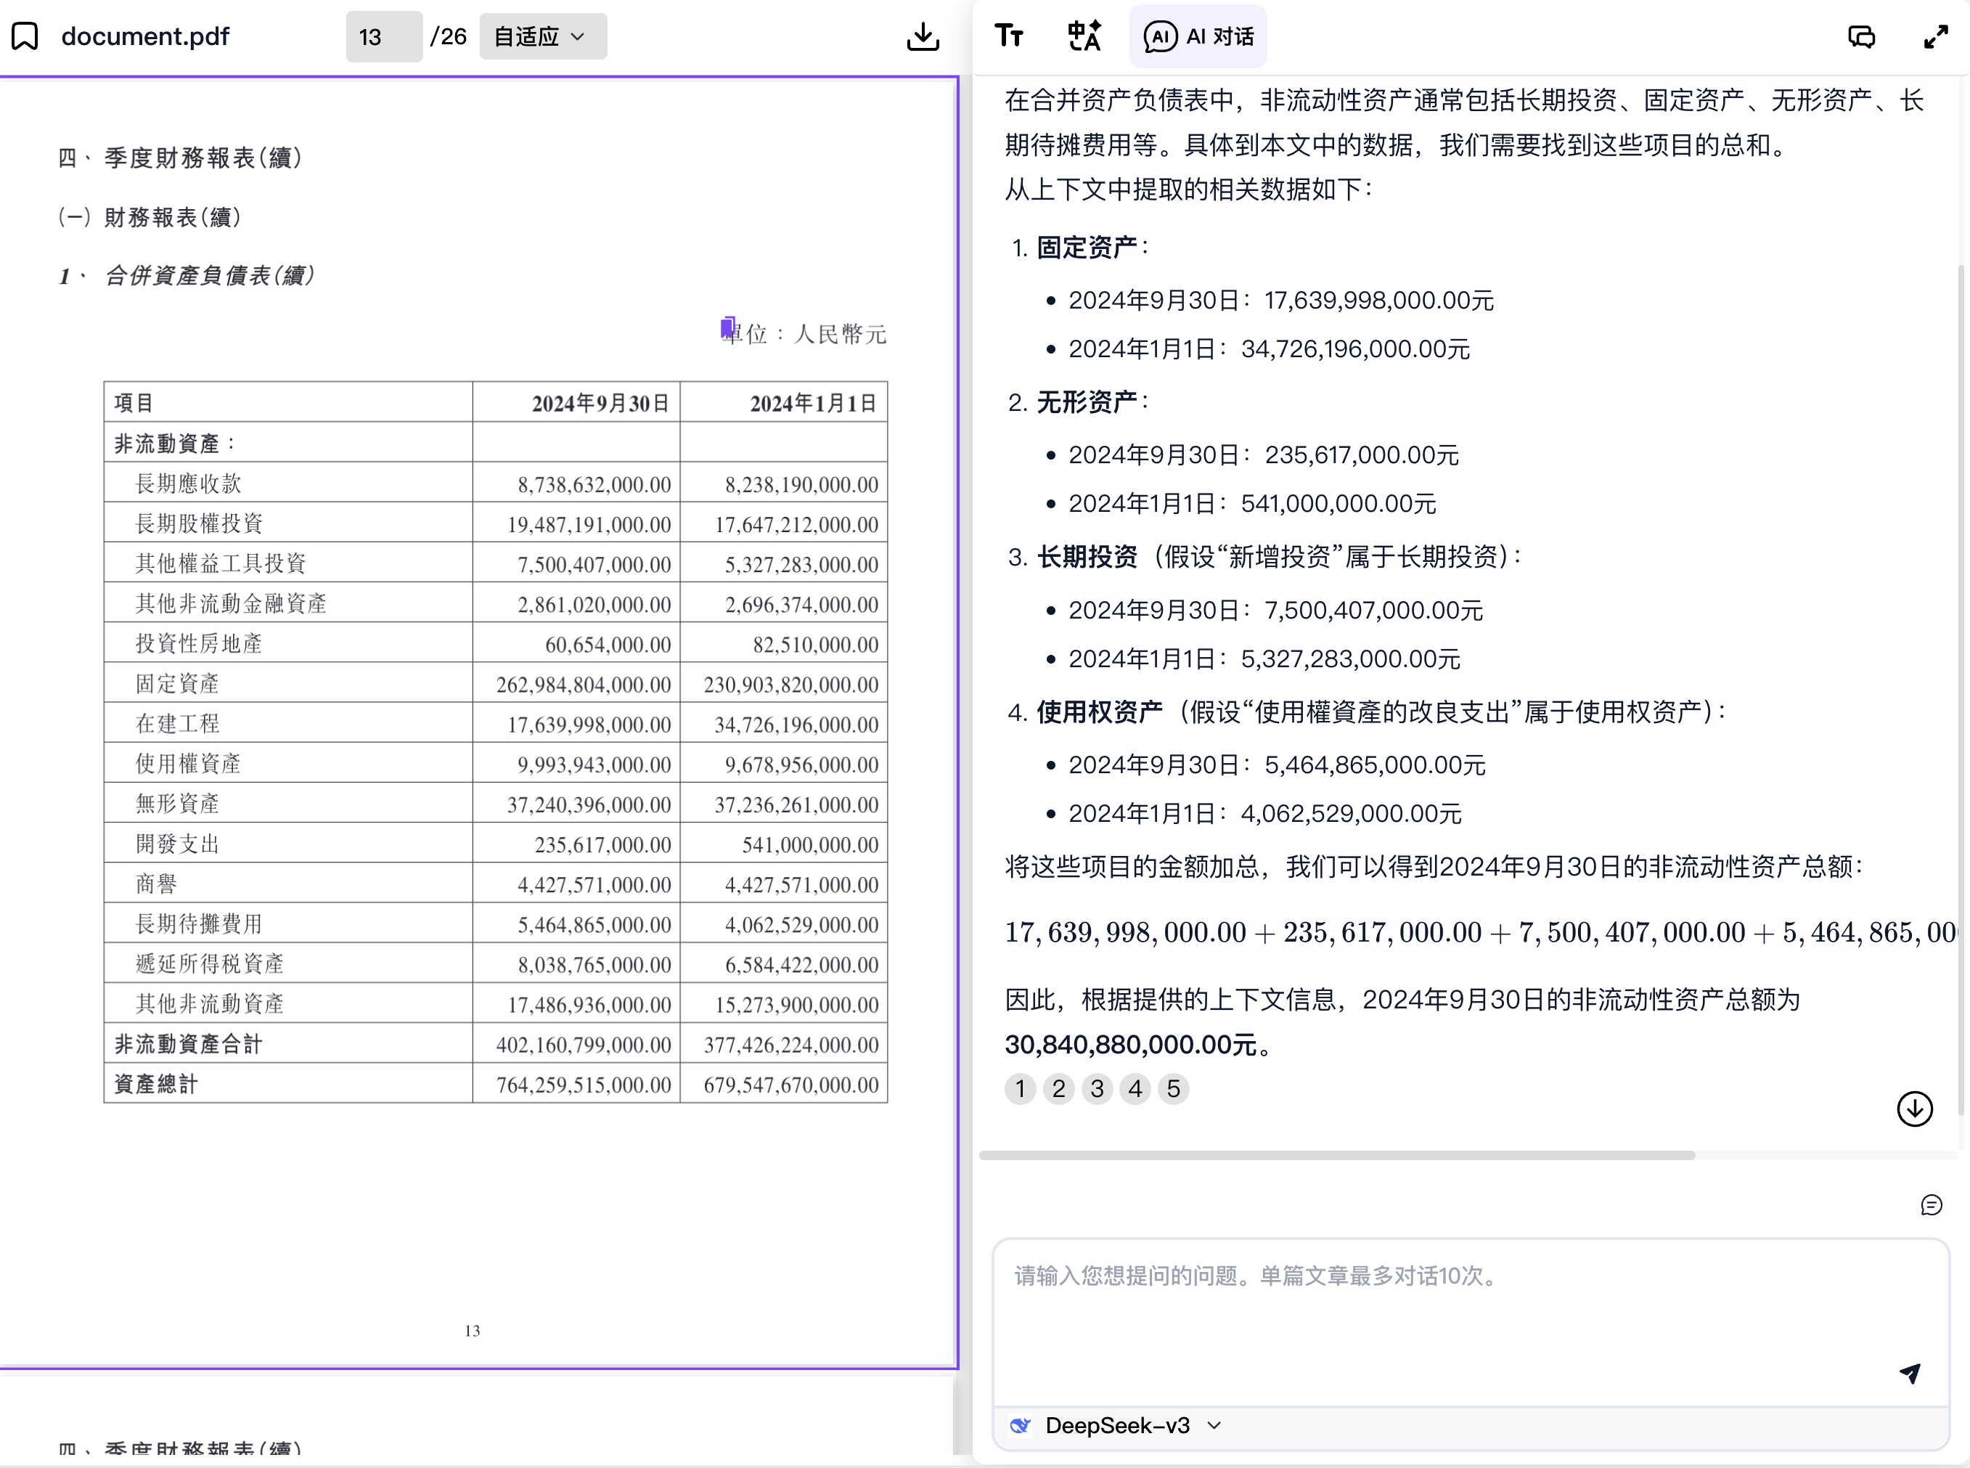1970x1468 pixels.
Task: Click the 商譽 row label
Action: point(156,884)
